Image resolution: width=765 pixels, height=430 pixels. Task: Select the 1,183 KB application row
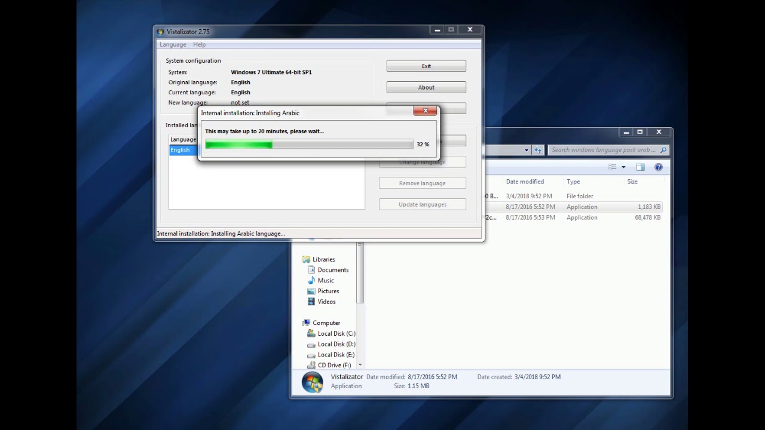574,207
